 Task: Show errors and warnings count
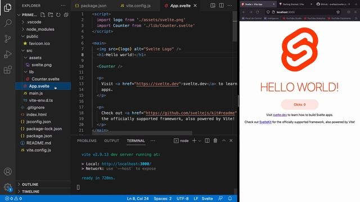tap(13, 199)
